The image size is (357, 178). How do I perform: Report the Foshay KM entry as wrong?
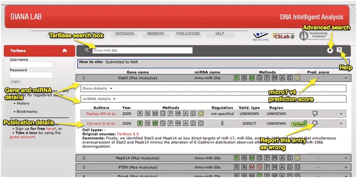click(x=315, y=113)
